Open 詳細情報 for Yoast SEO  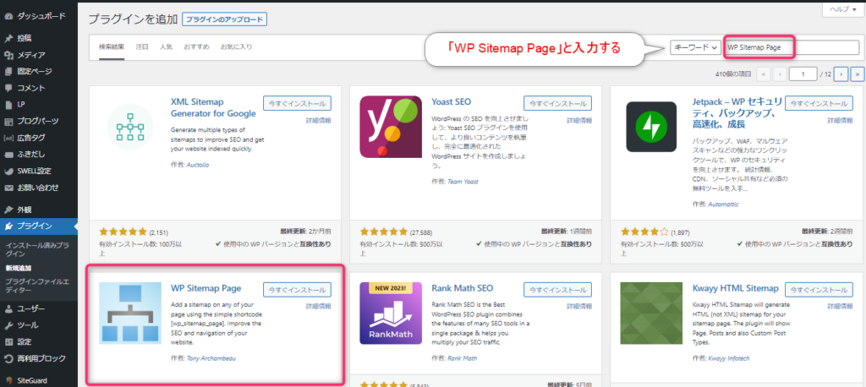tap(578, 120)
